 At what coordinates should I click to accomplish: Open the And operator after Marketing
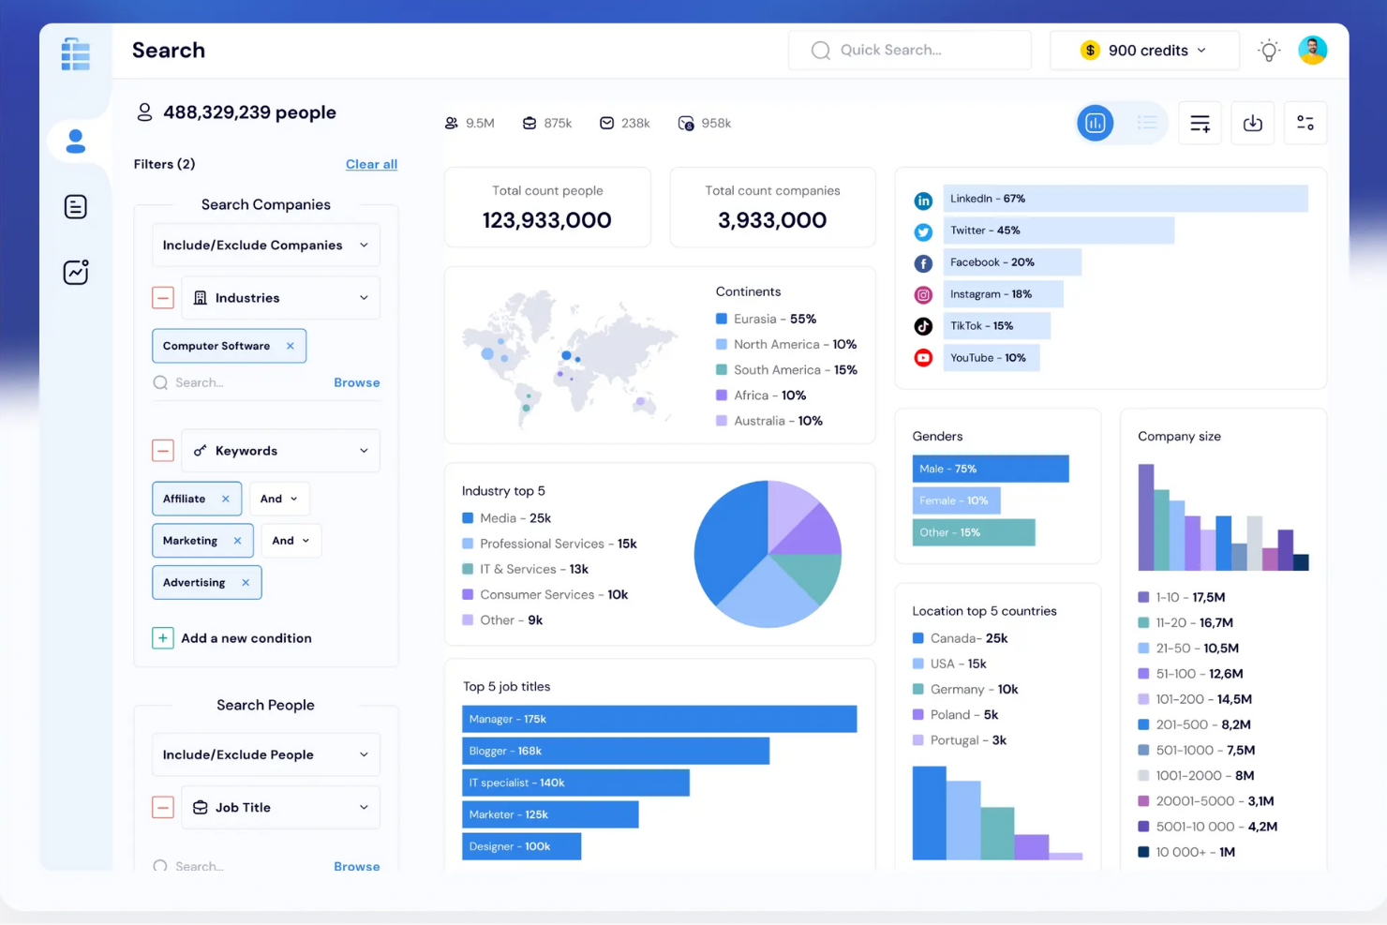291,541
